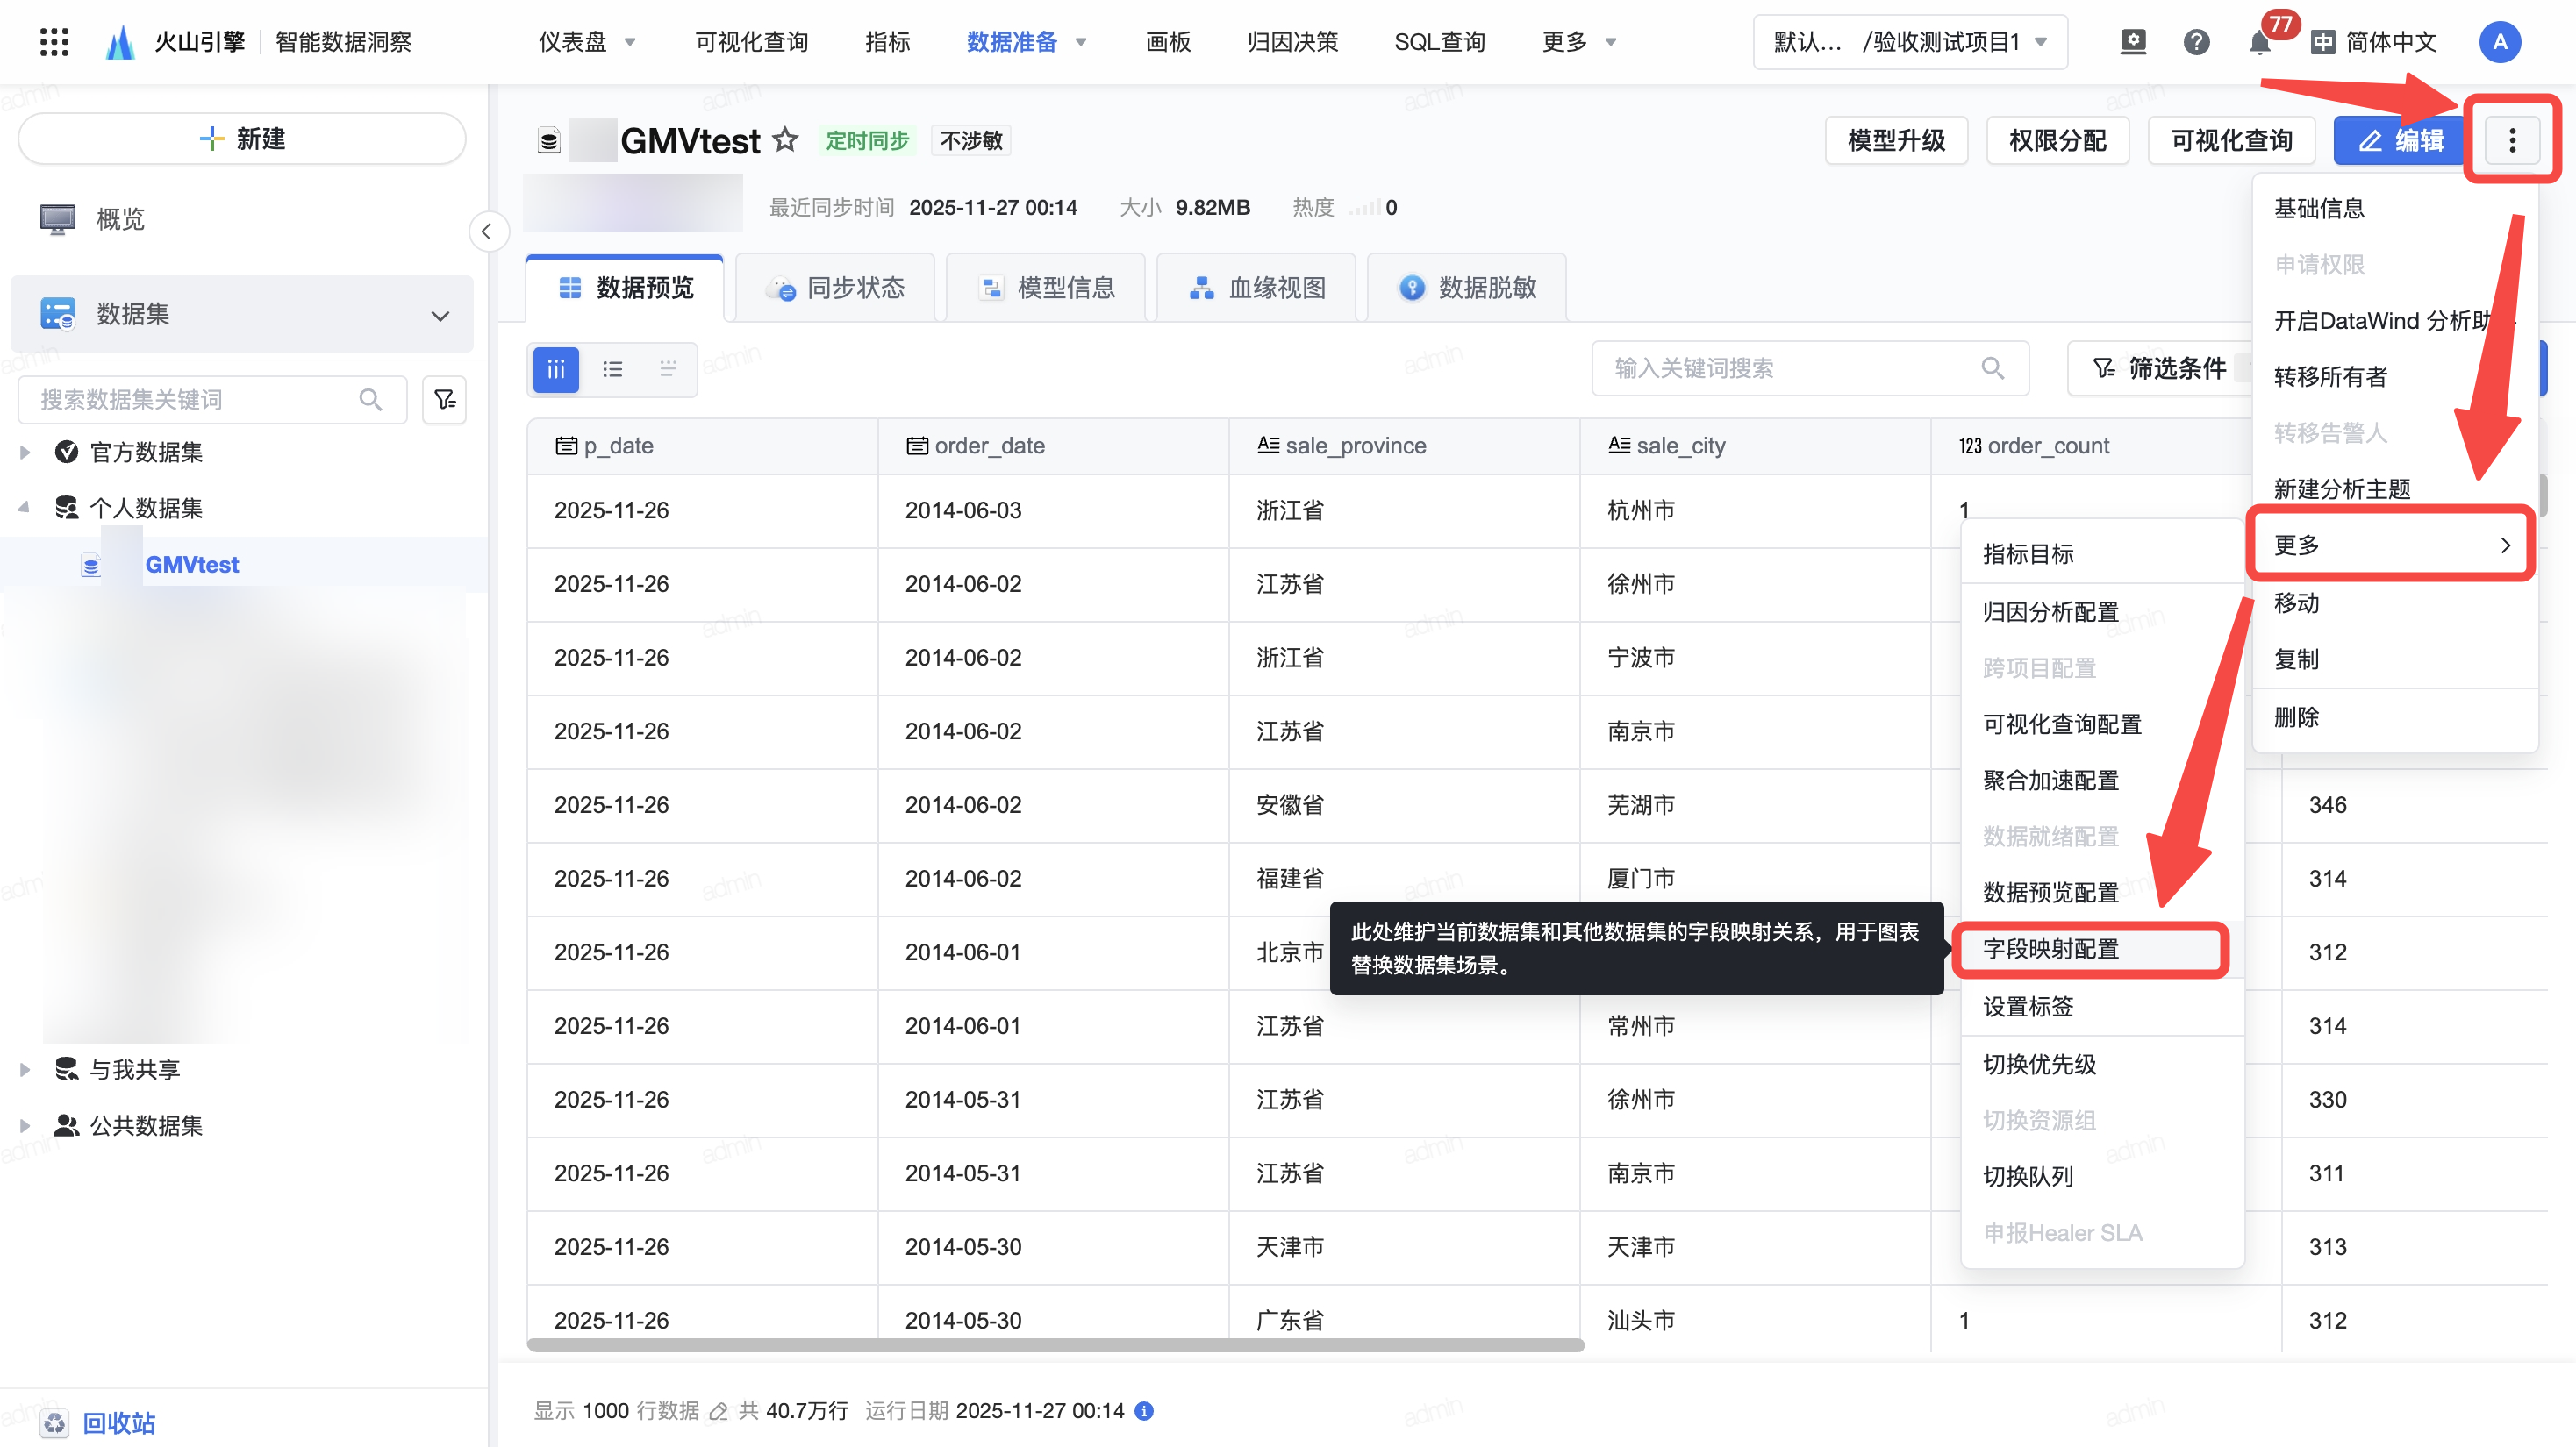Open the project selector dropdown
2576x1447 pixels.
(1909, 42)
